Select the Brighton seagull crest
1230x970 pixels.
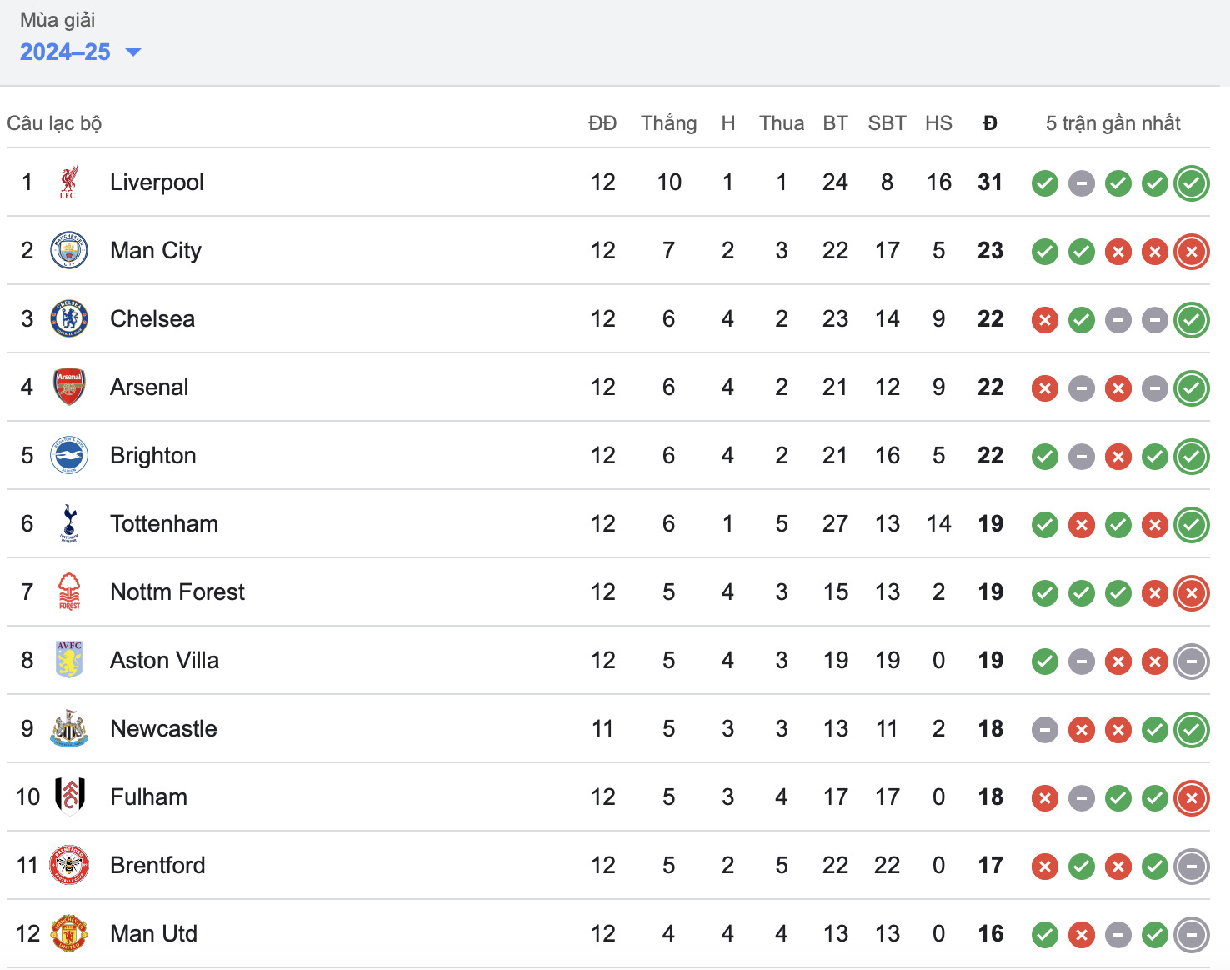pos(70,456)
